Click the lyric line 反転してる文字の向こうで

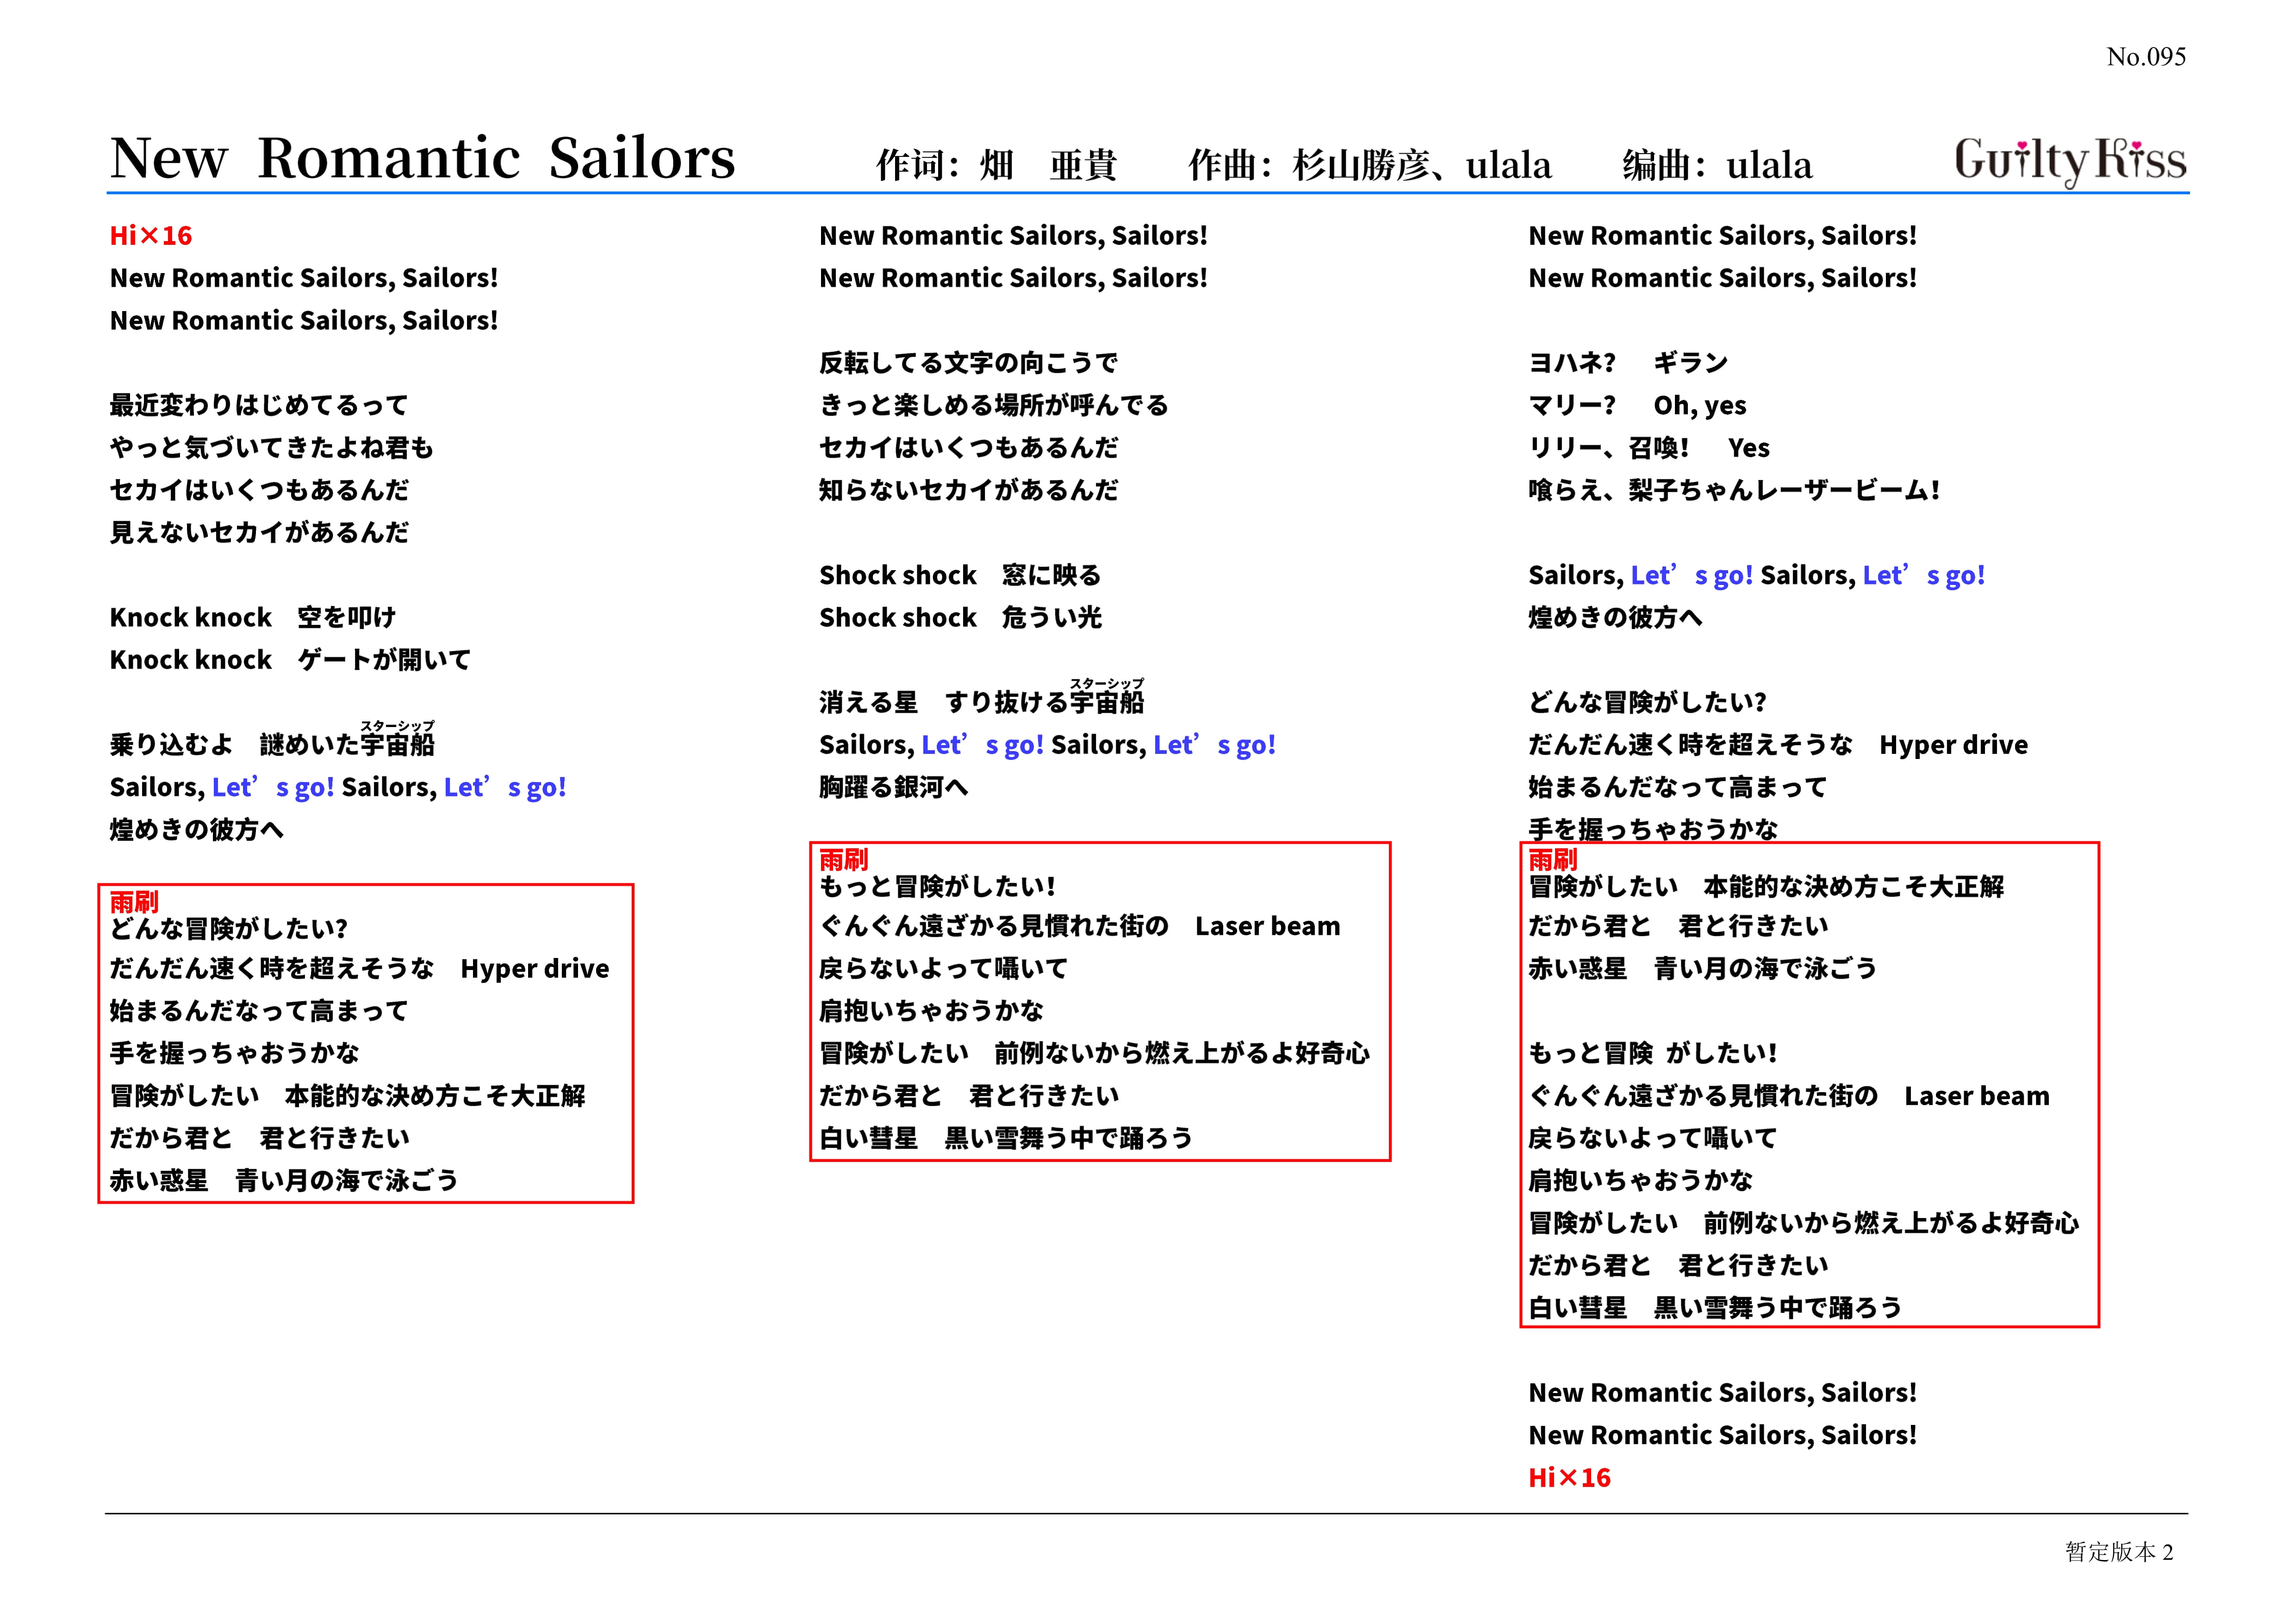point(968,363)
